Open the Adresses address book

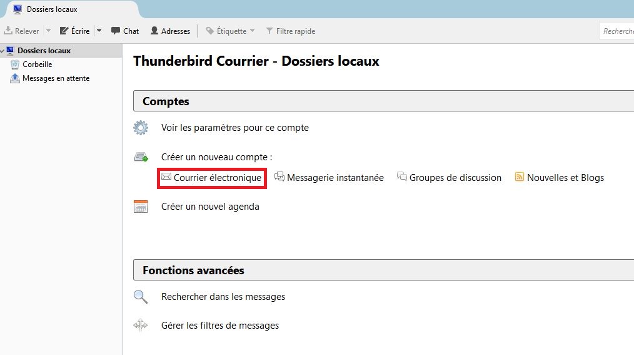(170, 31)
